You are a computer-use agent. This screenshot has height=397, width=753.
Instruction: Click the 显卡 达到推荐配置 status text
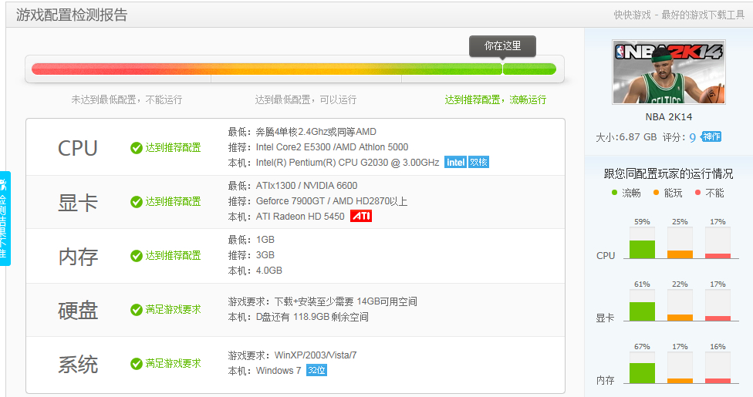click(x=173, y=202)
